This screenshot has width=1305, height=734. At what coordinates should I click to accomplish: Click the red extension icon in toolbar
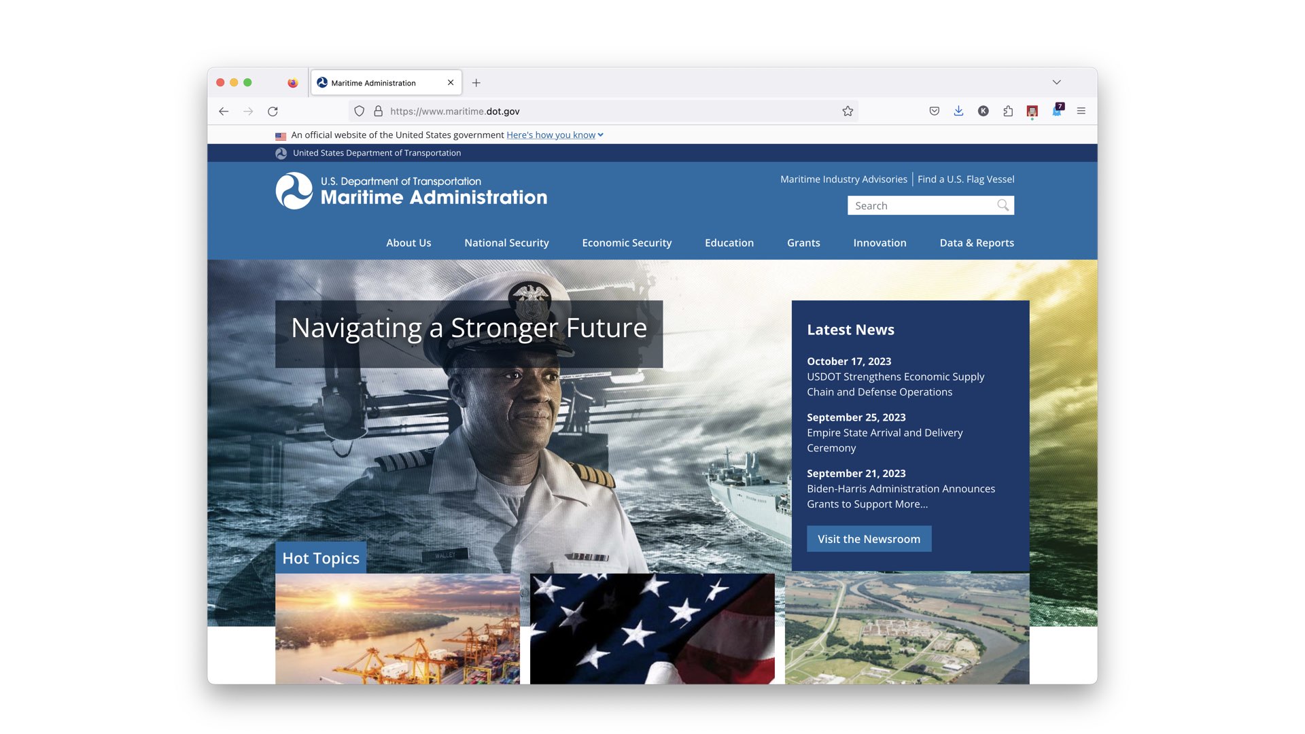1032,111
